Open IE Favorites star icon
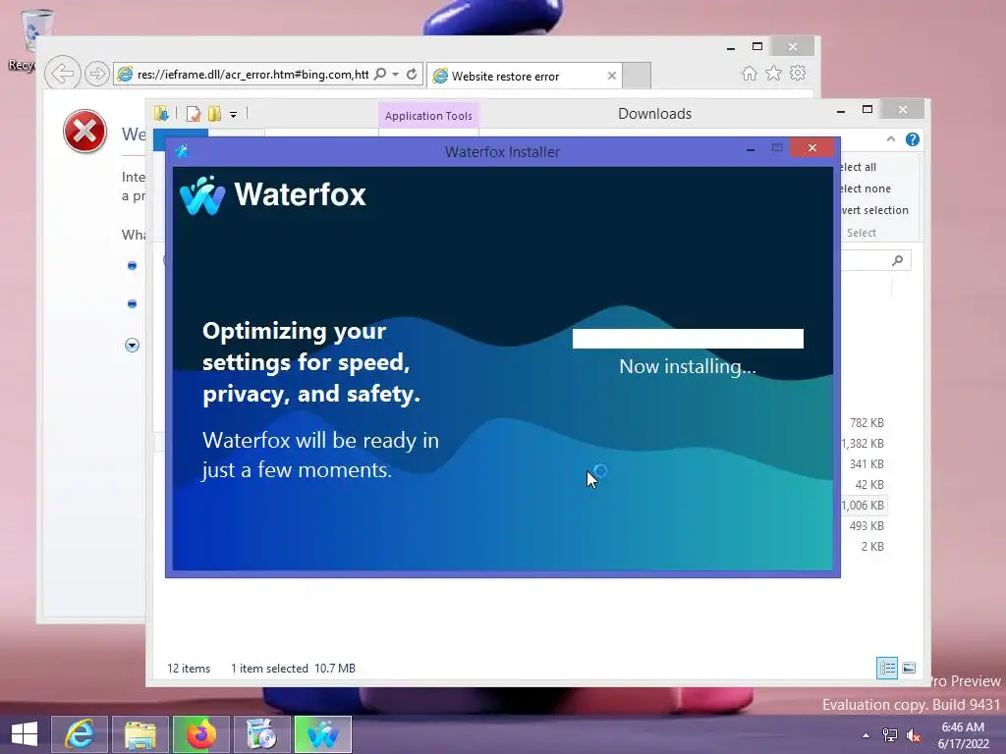Viewport: 1006px width, 754px height. point(774,73)
